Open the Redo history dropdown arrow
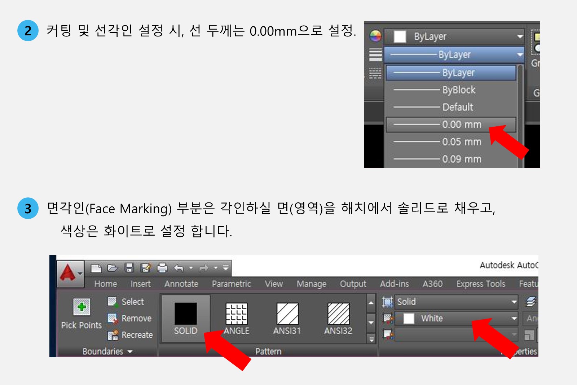Screen dimensions: 577x385 coord(216,268)
